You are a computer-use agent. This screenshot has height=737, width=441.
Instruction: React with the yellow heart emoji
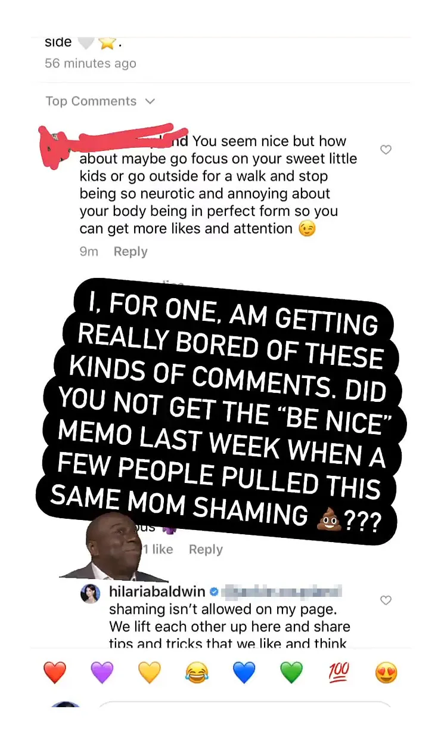tap(149, 672)
